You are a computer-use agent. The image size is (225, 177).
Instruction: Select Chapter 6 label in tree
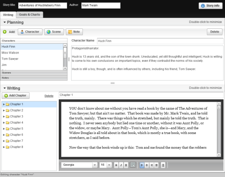pyautogui.click(x=17, y=135)
